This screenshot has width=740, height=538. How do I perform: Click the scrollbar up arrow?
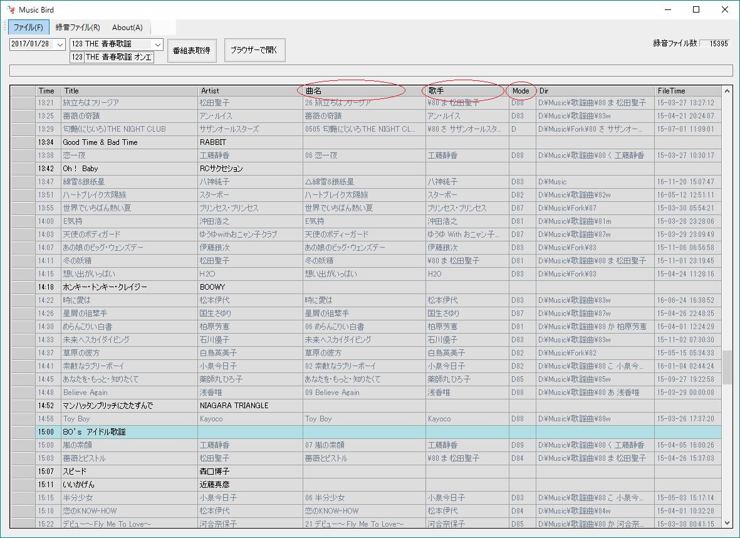pos(727,91)
